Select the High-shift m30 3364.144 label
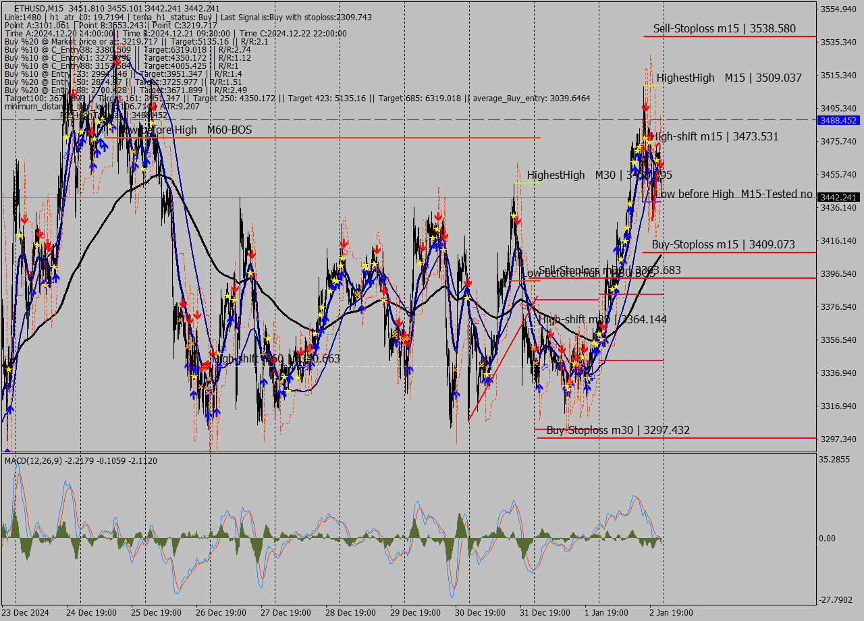The height and width of the screenshot is (621, 864). click(x=602, y=319)
